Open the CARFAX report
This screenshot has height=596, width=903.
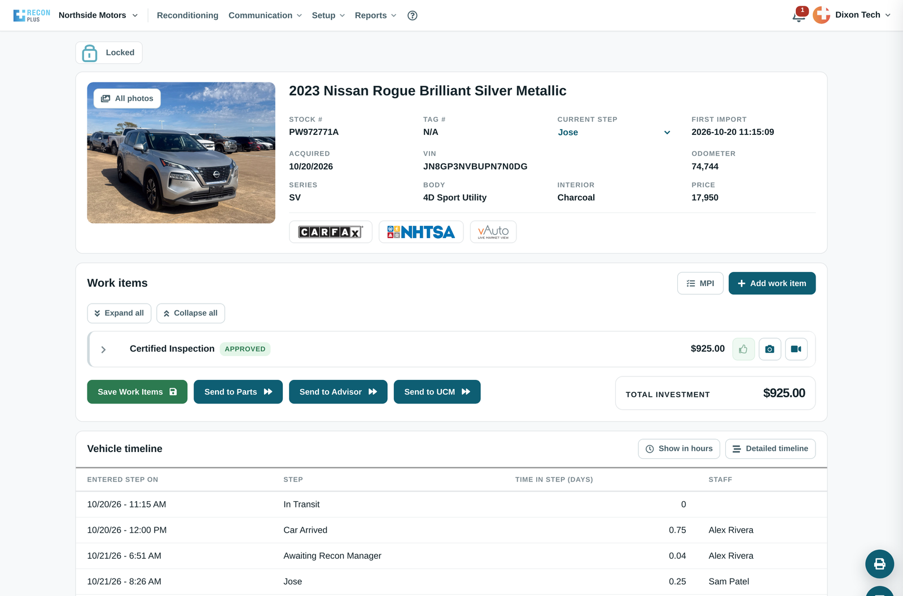pyautogui.click(x=330, y=232)
